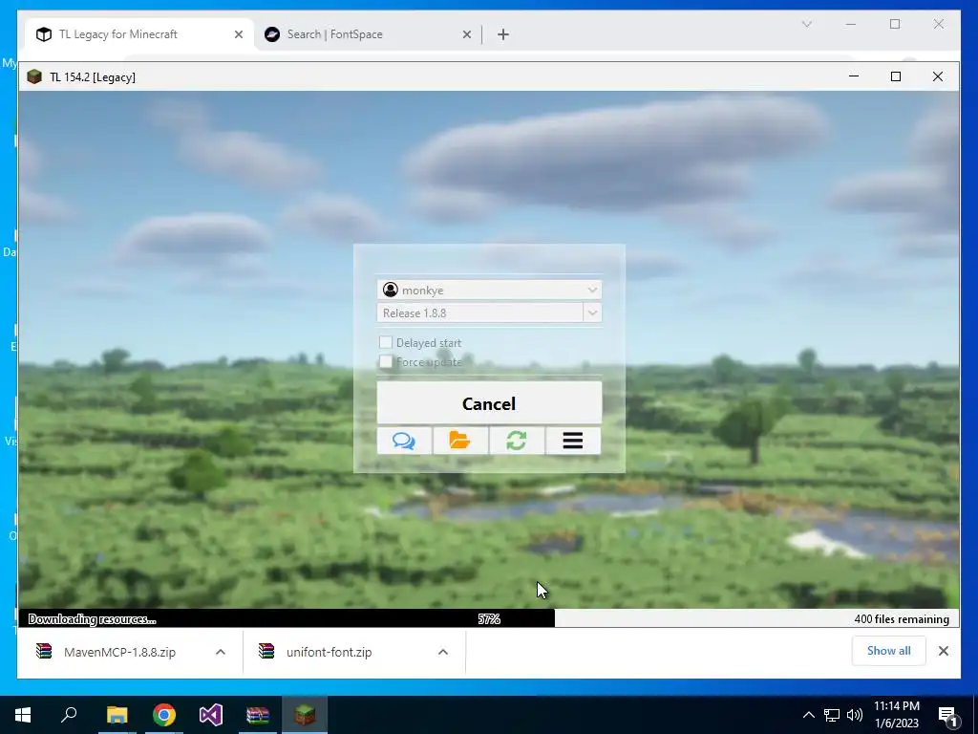This screenshot has height=734, width=978.
Task: Close the Chrome downloads bar
Action: pos(944,651)
